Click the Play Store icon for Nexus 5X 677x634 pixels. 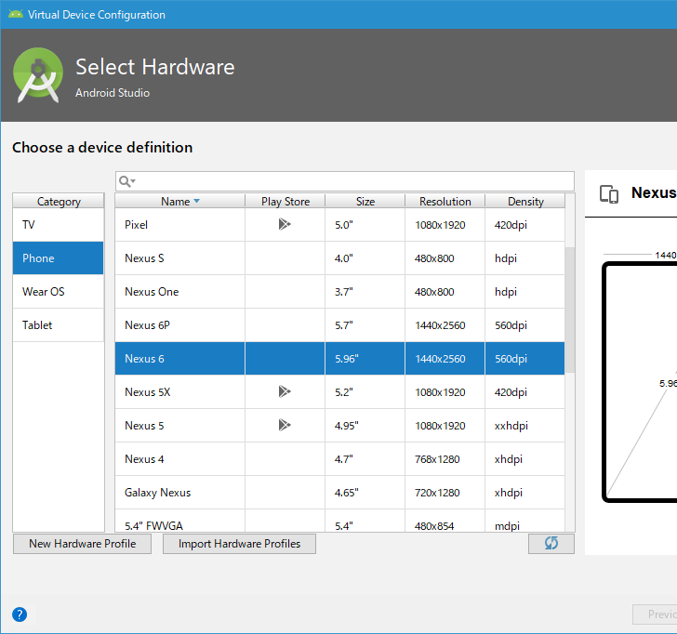285,391
